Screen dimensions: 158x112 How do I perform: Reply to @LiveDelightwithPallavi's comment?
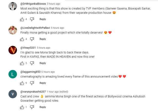[x=43, y=39]
